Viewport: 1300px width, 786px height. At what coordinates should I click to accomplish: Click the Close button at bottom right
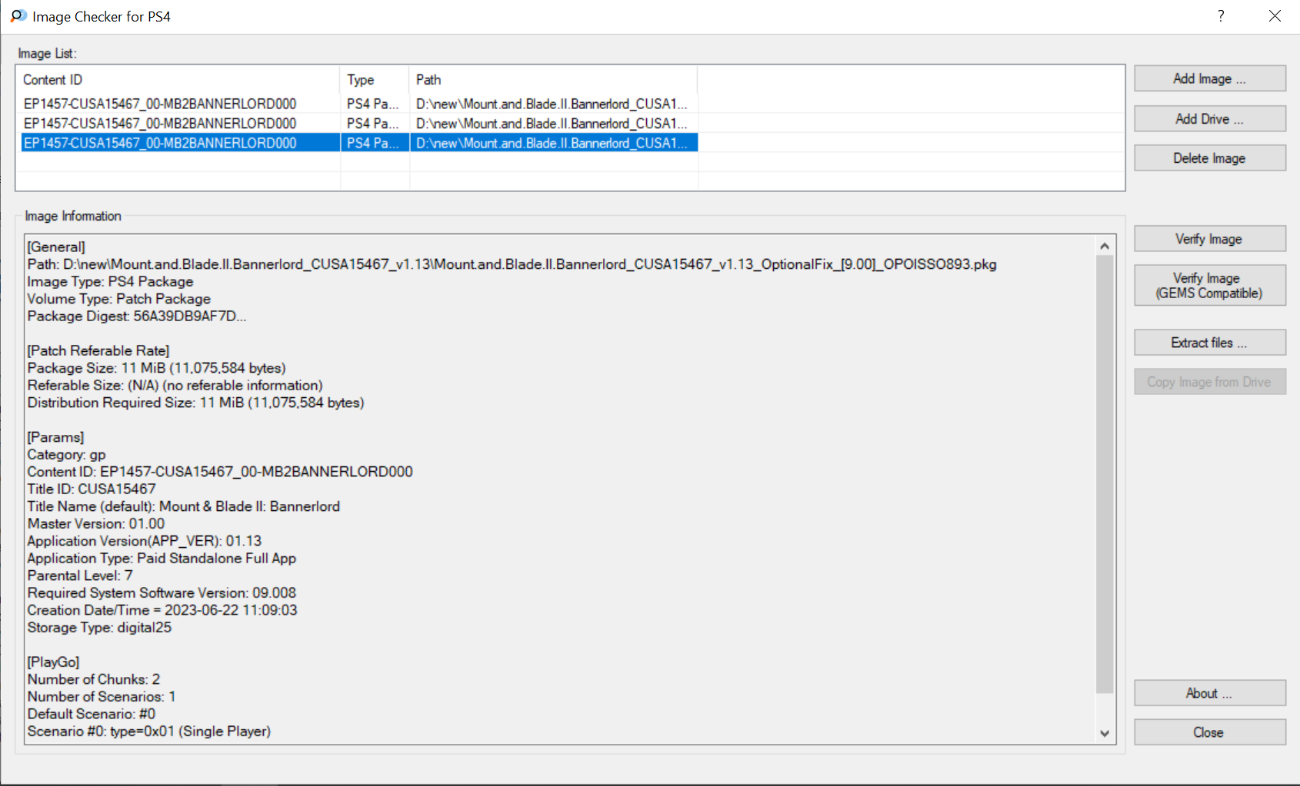click(1209, 731)
